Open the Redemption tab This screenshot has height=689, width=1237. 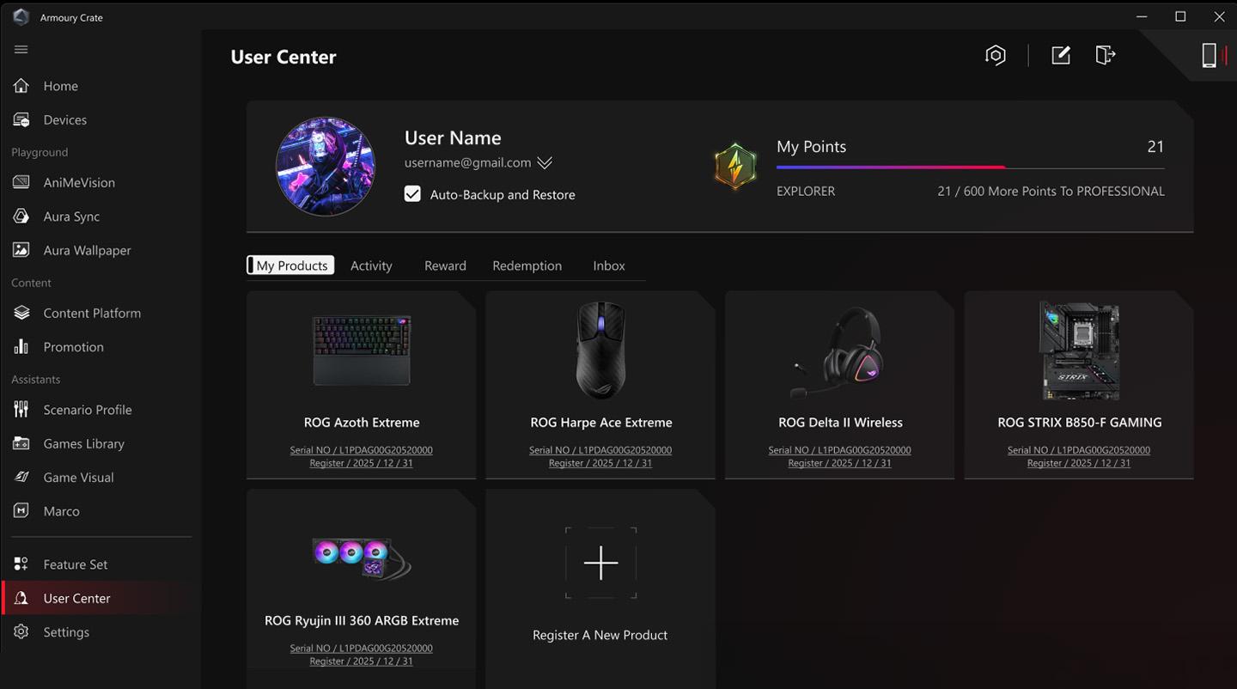(527, 265)
